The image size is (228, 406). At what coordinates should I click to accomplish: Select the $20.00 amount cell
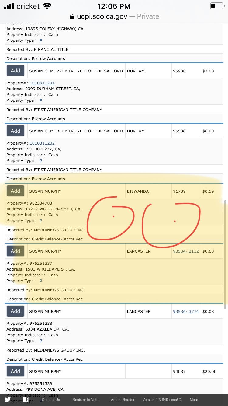[212, 371]
